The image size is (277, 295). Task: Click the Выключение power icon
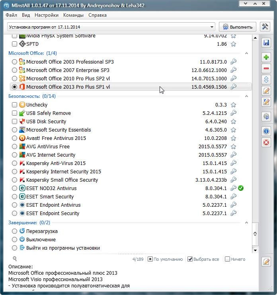pos(22,239)
